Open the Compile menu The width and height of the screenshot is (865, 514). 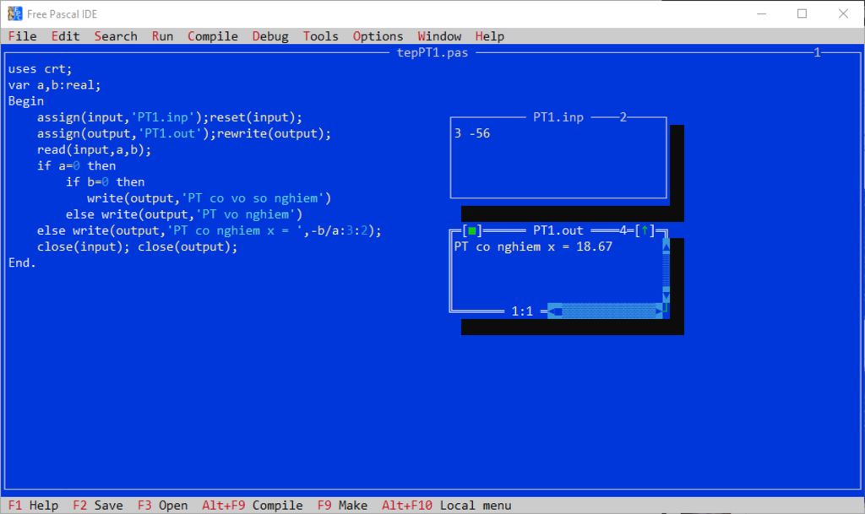click(x=212, y=36)
